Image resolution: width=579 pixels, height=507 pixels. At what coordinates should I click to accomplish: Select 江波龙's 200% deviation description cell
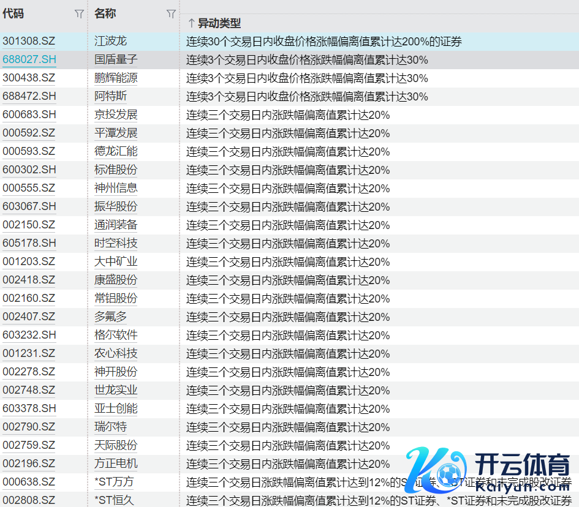[x=324, y=42]
